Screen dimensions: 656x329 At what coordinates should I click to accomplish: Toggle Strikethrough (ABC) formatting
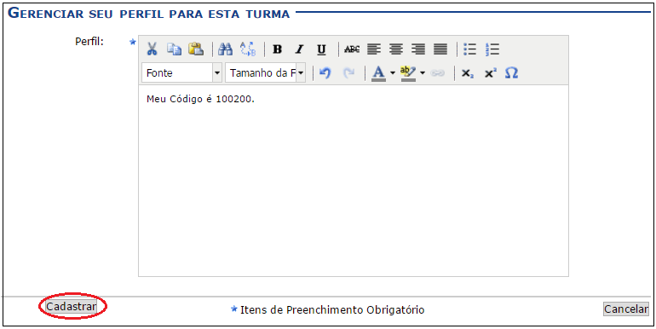point(352,49)
